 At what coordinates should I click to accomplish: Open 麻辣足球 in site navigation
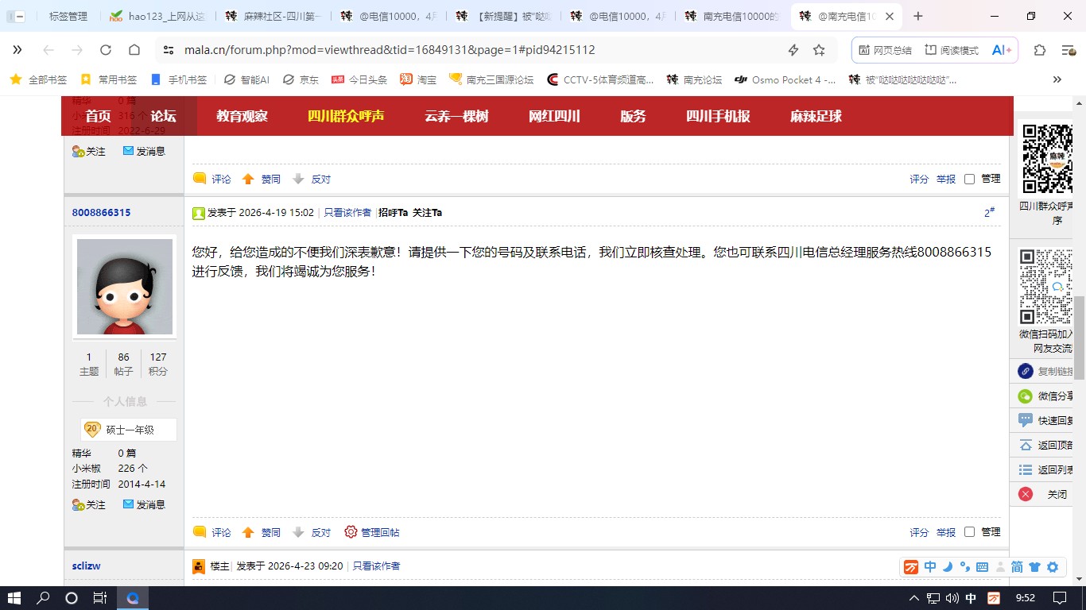(x=816, y=116)
